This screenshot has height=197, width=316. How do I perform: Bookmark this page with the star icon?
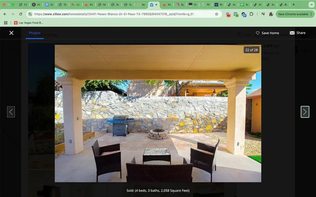216,14
